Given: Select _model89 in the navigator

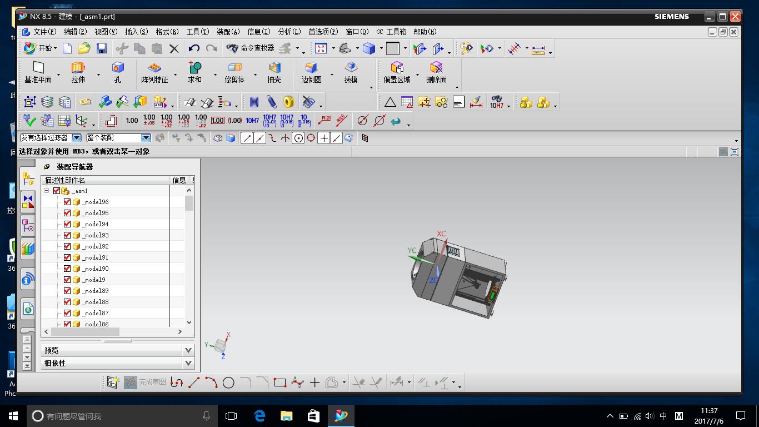Looking at the screenshot, I should (95, 291).
